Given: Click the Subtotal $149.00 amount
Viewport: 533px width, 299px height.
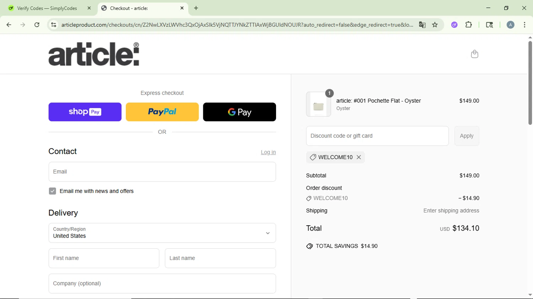Looking at the screenshot, I should [x=469, y=176].
